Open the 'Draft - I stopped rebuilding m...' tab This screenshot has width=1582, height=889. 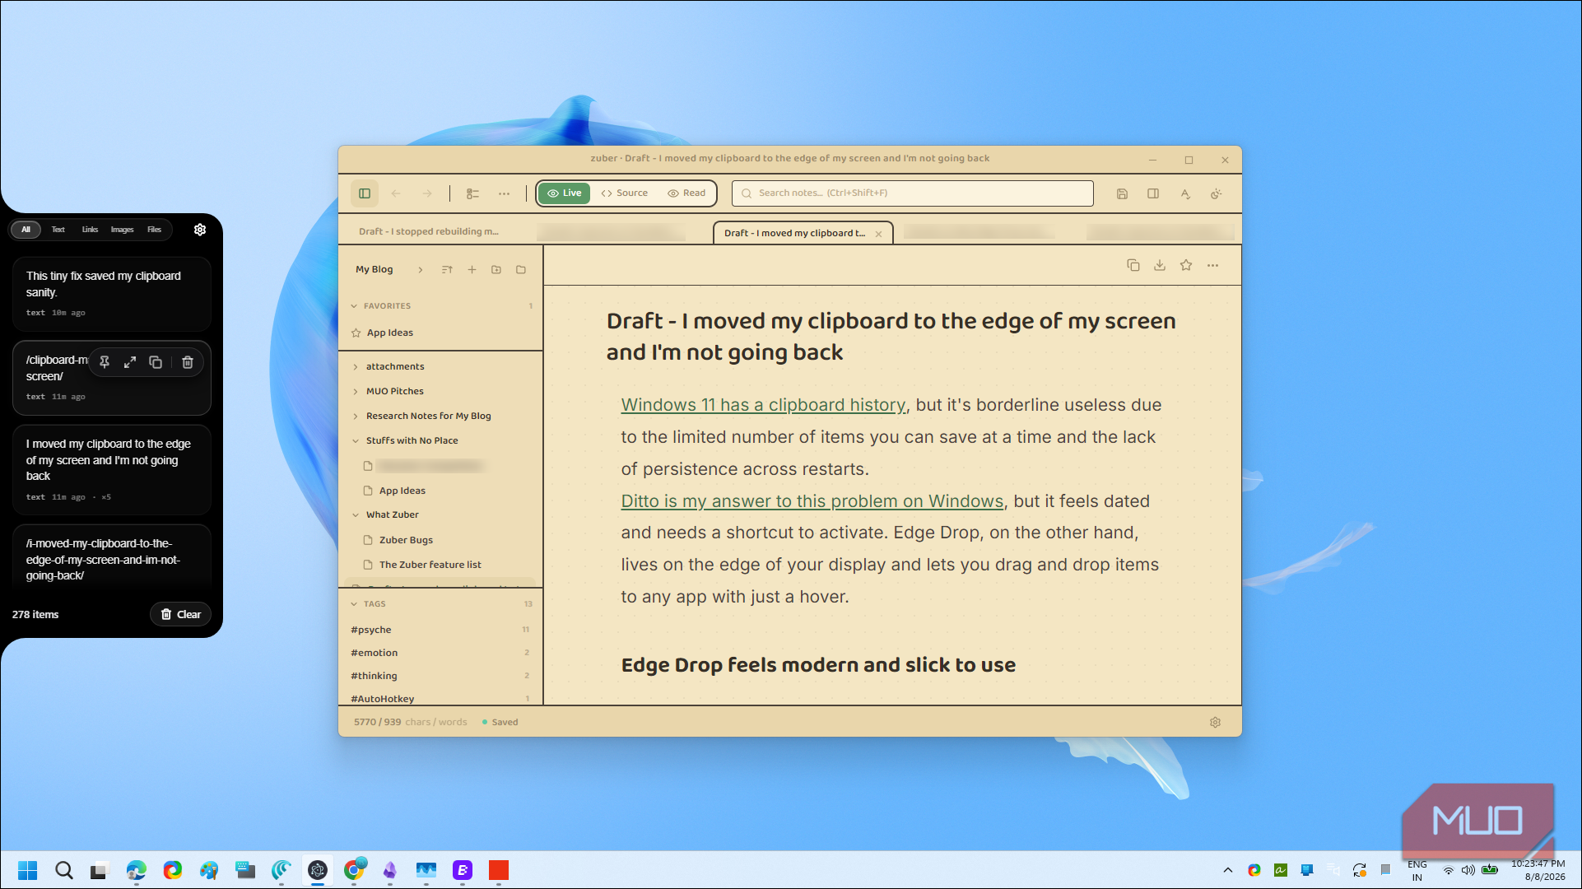coord(428,232)
